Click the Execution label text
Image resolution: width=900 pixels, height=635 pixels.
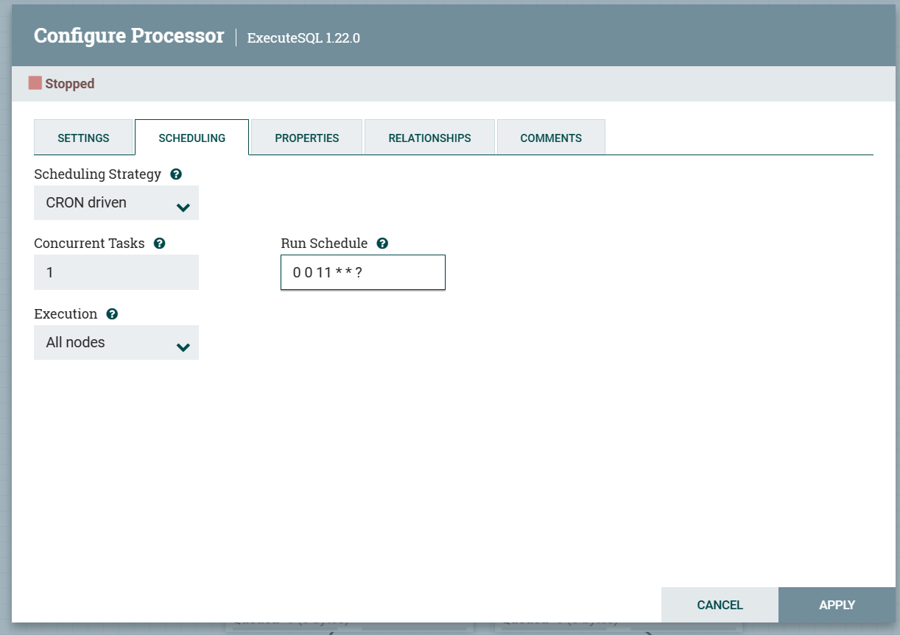coord(66,314)
